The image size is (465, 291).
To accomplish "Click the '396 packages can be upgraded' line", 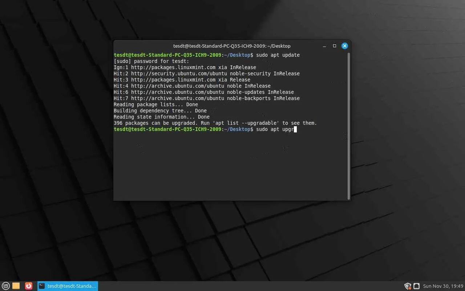I will pyautogui.click(x=215, y=123).
